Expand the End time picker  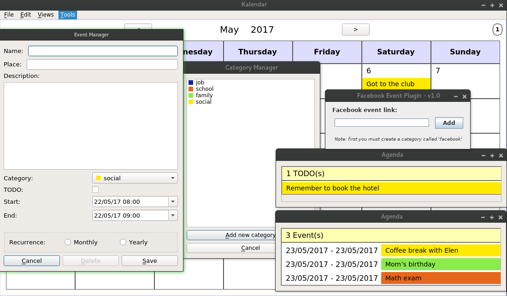173,215
